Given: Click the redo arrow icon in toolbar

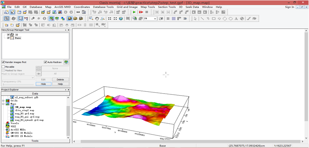Looking at the screenshot, I should [71, 12].
